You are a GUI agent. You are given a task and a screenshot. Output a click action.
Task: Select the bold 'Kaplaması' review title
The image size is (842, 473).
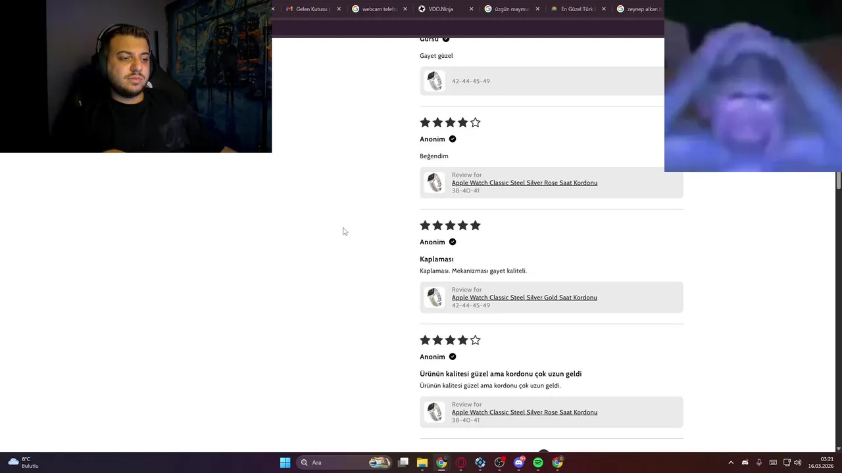point(437,259)
